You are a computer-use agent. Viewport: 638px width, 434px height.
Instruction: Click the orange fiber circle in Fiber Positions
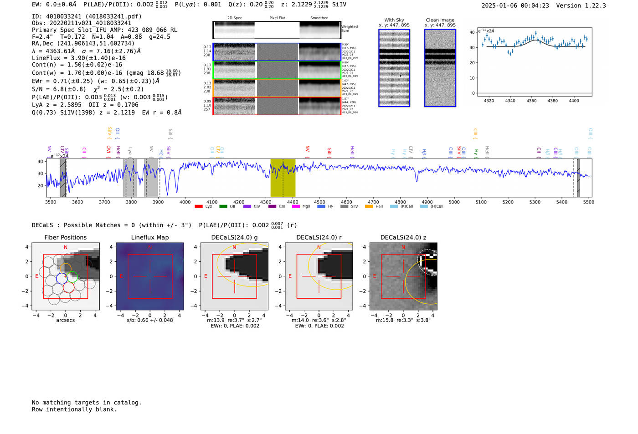pyautogui.click(x=66, y=269)
